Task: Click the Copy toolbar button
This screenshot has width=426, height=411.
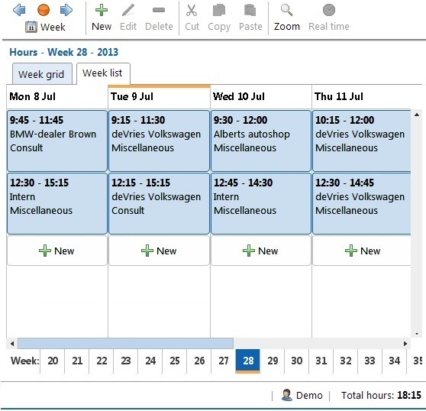Action: [219, 18]
